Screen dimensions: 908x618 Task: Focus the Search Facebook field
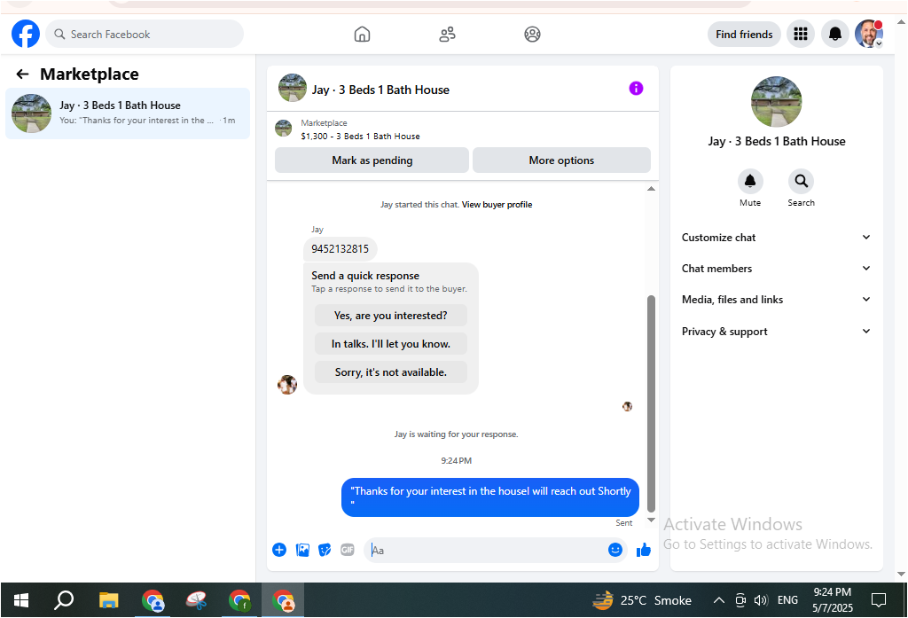tap(145, 35)
